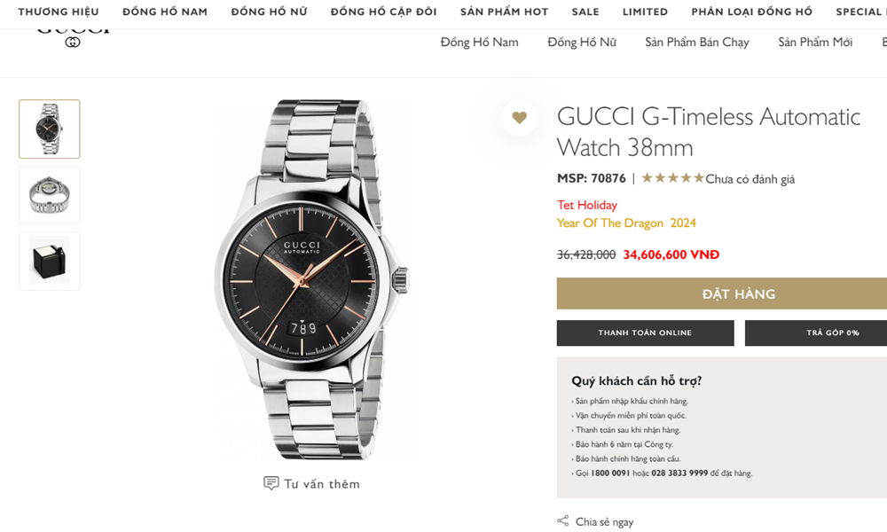The height and width of the screenshot is (532, 887).
Task: Select the watch caseback thumbnail
Action: point(50,195)
